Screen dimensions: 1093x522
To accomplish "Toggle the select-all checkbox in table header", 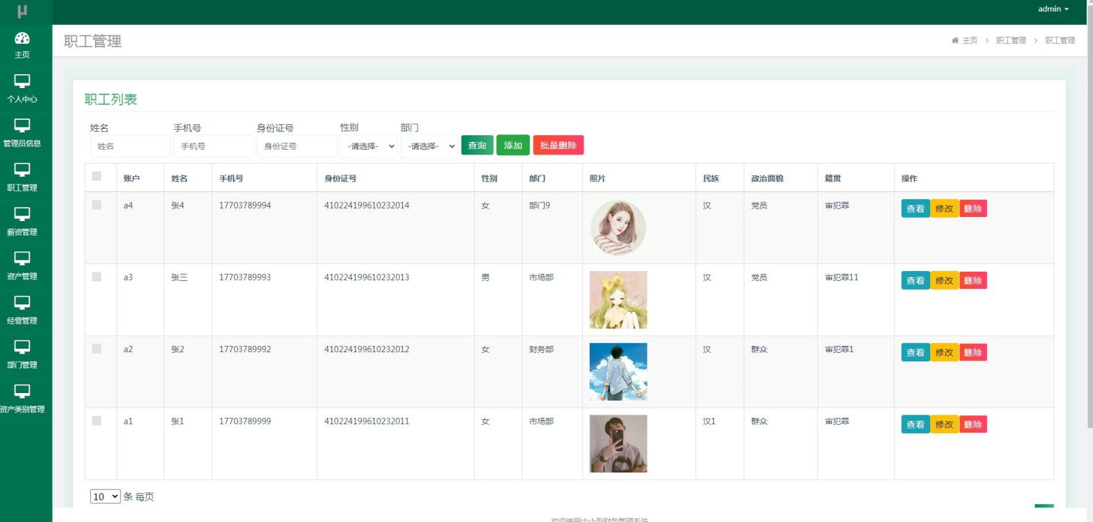I will [96, 176].
